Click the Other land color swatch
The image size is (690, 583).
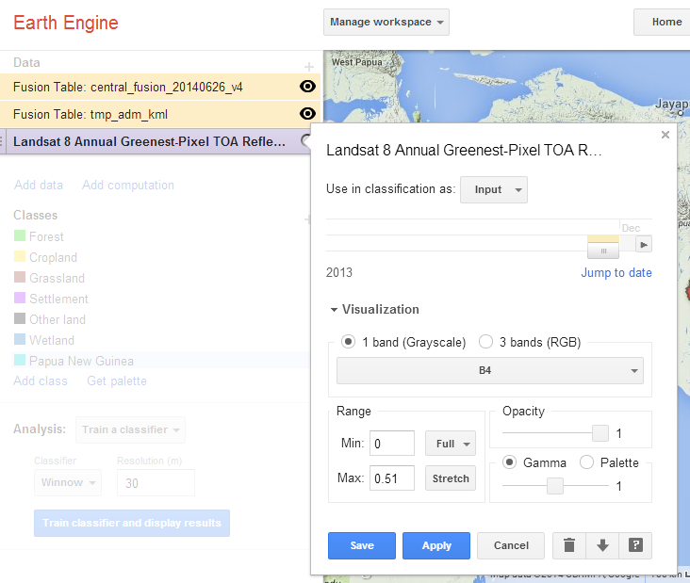20,318
